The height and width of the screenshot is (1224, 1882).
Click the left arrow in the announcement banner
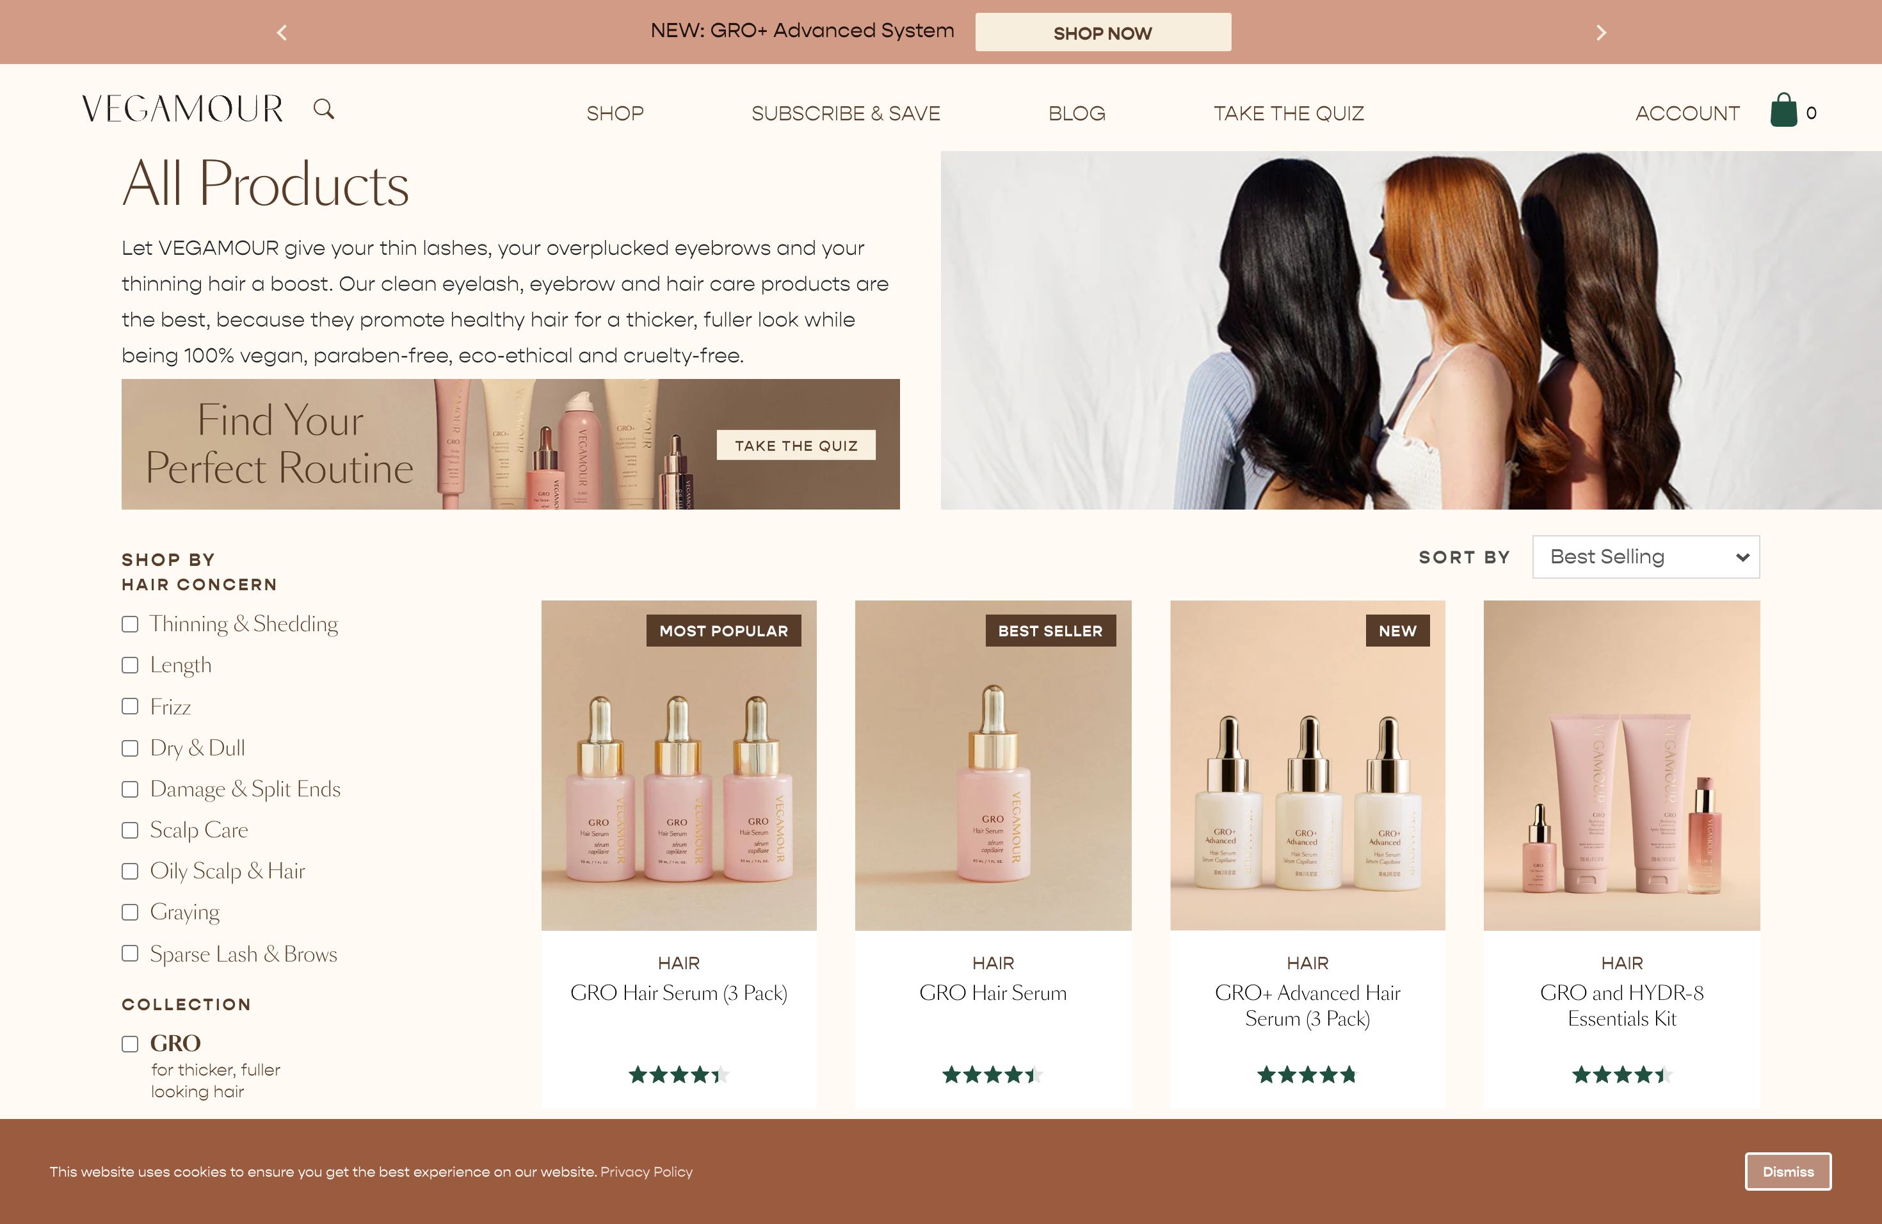(x=282, y=33)
